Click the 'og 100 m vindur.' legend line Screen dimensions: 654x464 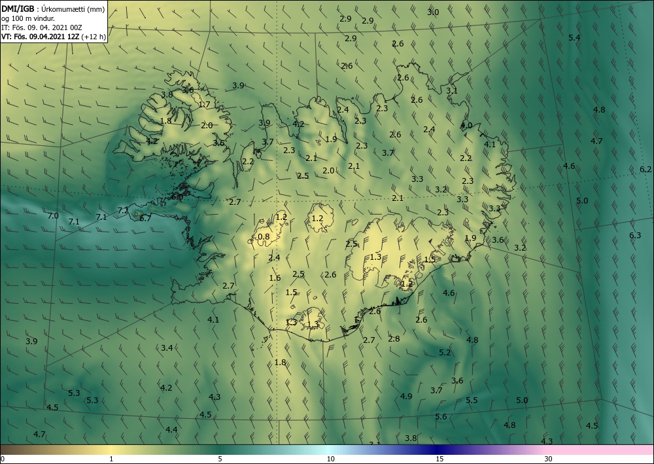(28, 18)
